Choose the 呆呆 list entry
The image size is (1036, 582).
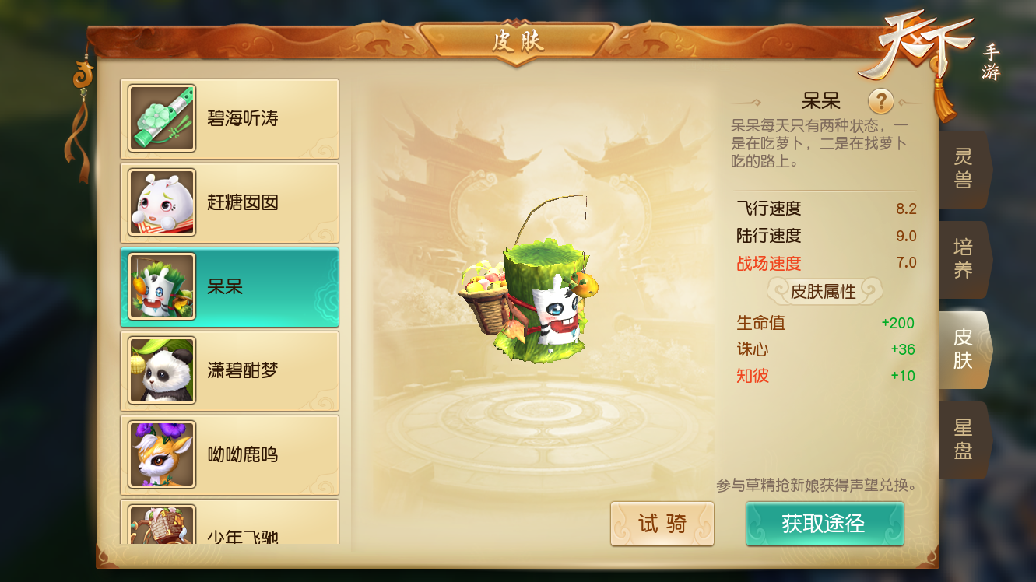230,287
